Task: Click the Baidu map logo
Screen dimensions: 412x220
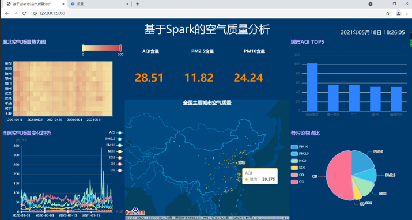Action: point(135,211)
